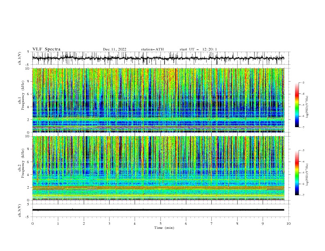Screen dimensions: 325x251
Task: Click time axis tick label '10'
Action: (288, 224)
